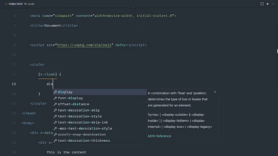
Task: Open the MDN Reference link
Action: [159, 136]
